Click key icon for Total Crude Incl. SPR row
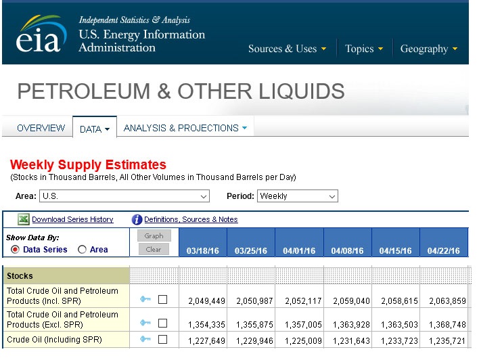Image resolution: width=479 pixels, height=358 pixels. pos(144,300)
